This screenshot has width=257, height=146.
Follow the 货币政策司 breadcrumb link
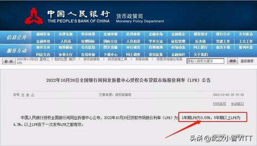[92, 59]
